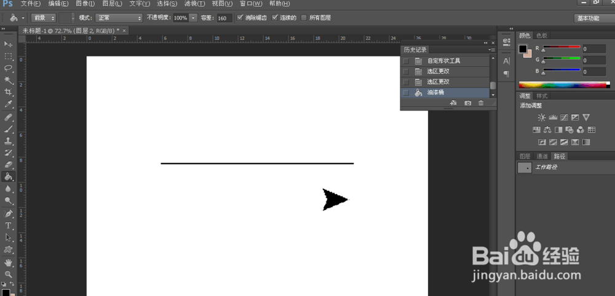Set history brush source for 自定形状工具 state
Image resolution: width=615 pixels, height=296 pixels.
[406, 61]
